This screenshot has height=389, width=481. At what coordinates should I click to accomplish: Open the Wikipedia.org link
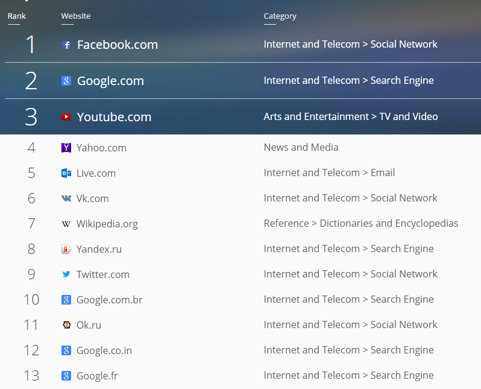pyautogui.click(x=107, y=224)
